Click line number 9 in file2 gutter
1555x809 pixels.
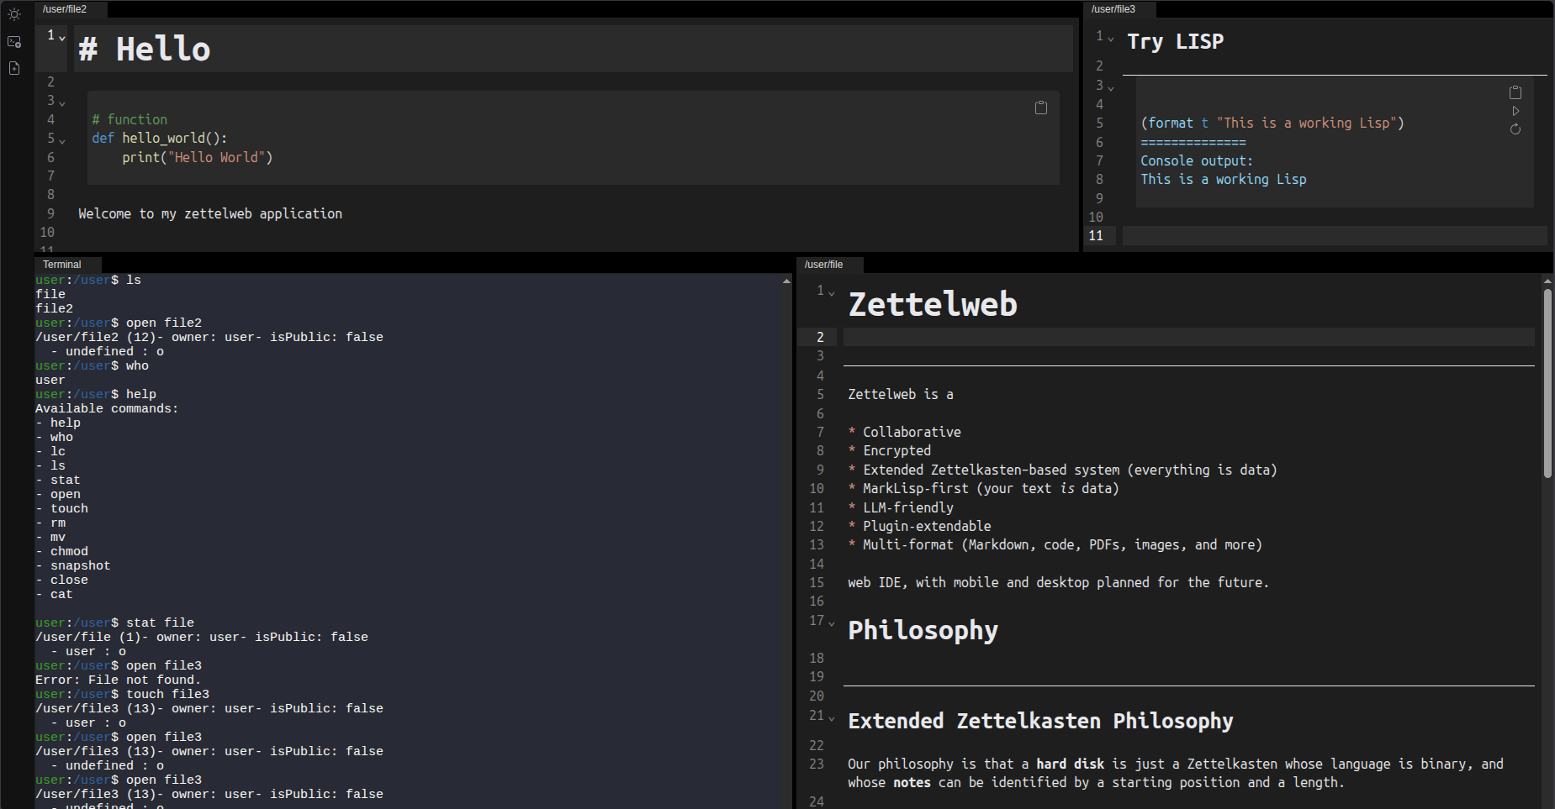(50, 214)
